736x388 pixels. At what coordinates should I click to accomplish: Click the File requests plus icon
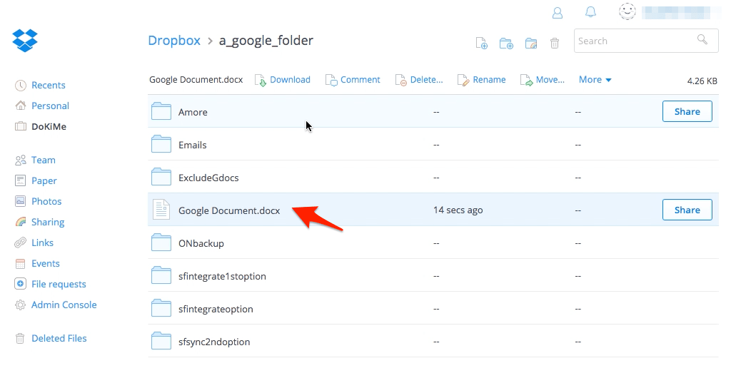[x=20, y=284]
